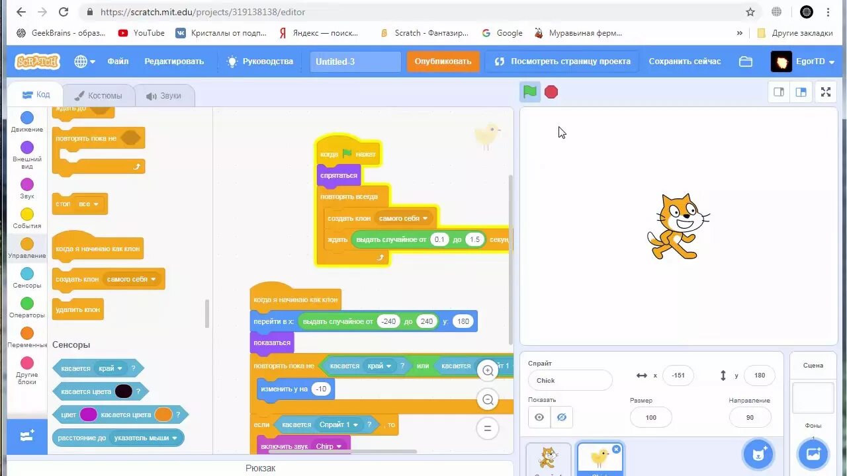Bookmark page with the star icon

(750, 12)
